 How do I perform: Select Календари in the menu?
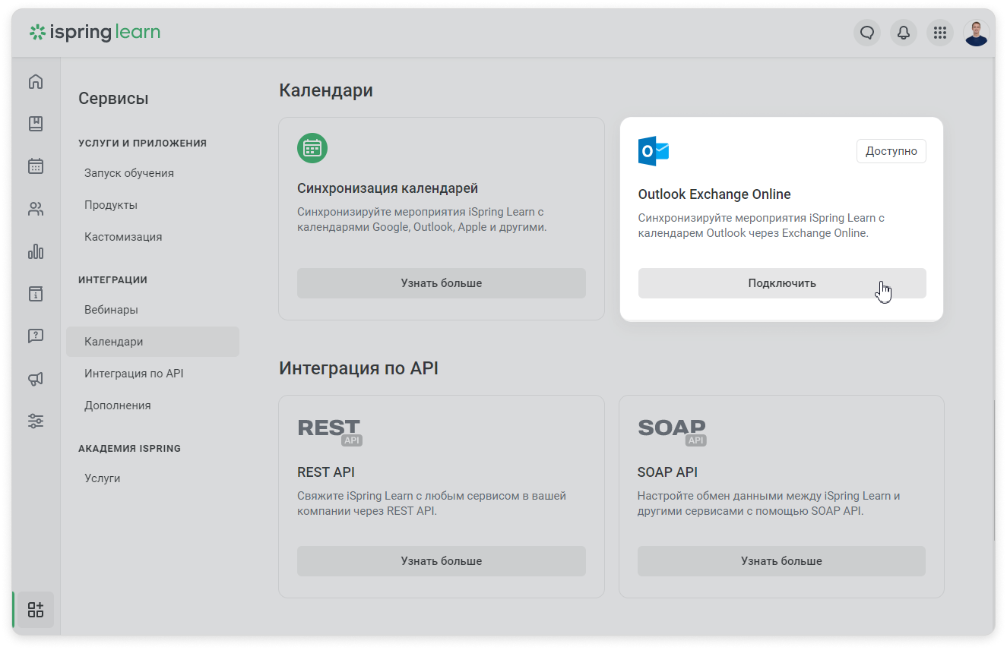click(153, 342)
